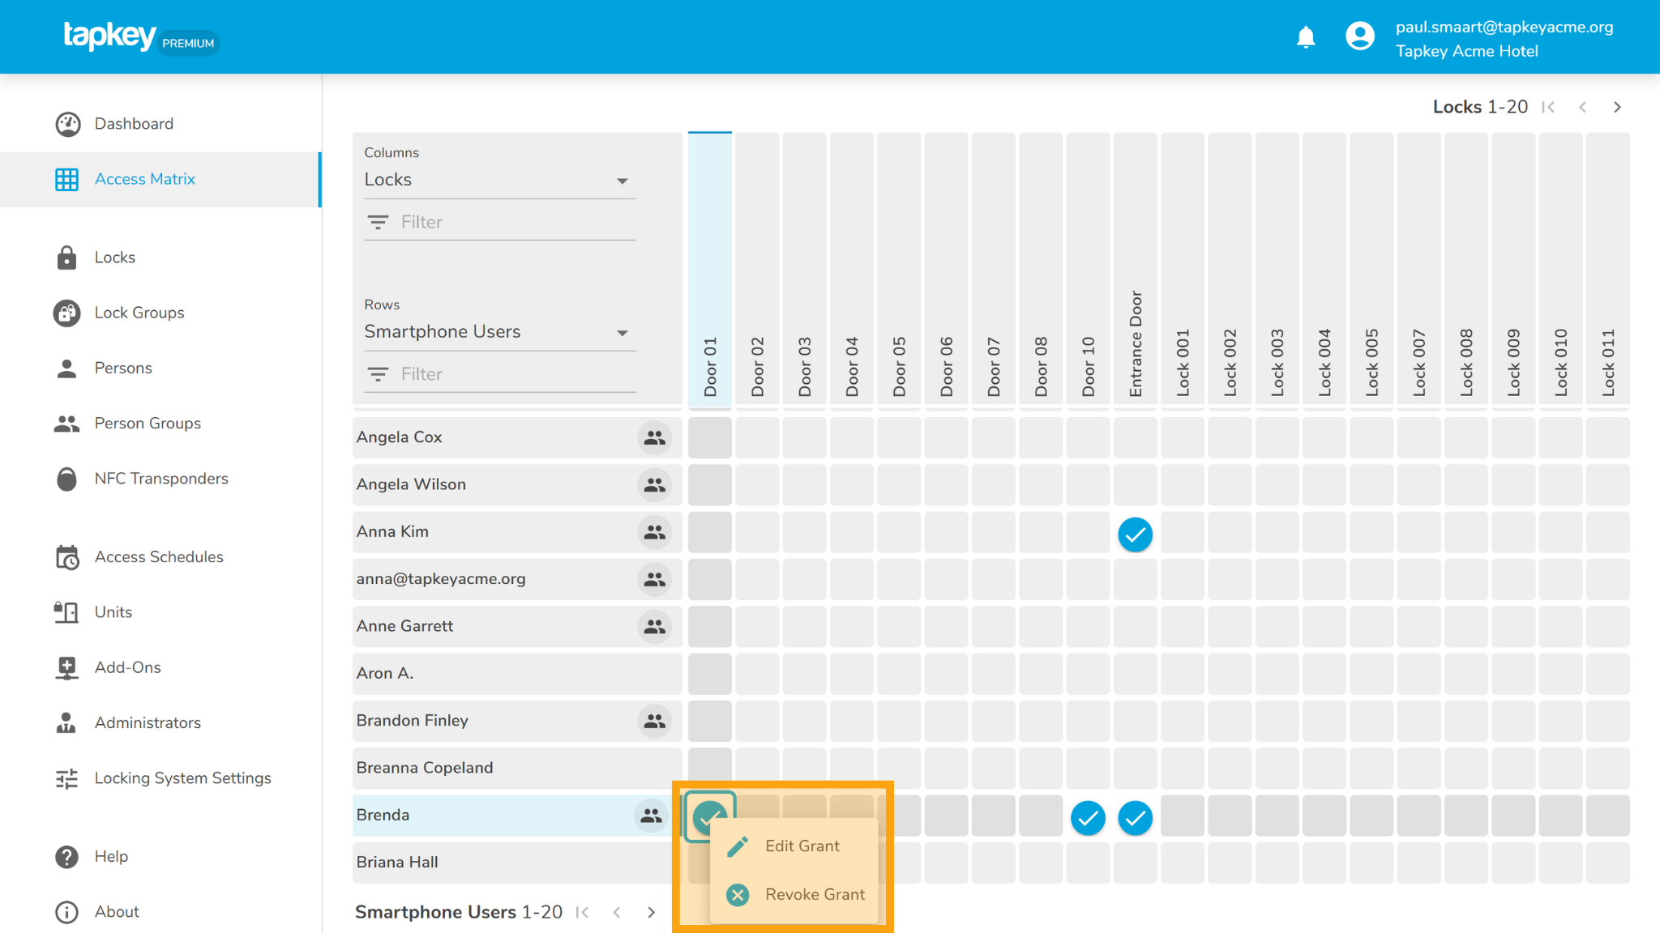The height and width of the screenshot is (933, 1660).
Task: Open Briana Hall row
Action: [517, 863]
